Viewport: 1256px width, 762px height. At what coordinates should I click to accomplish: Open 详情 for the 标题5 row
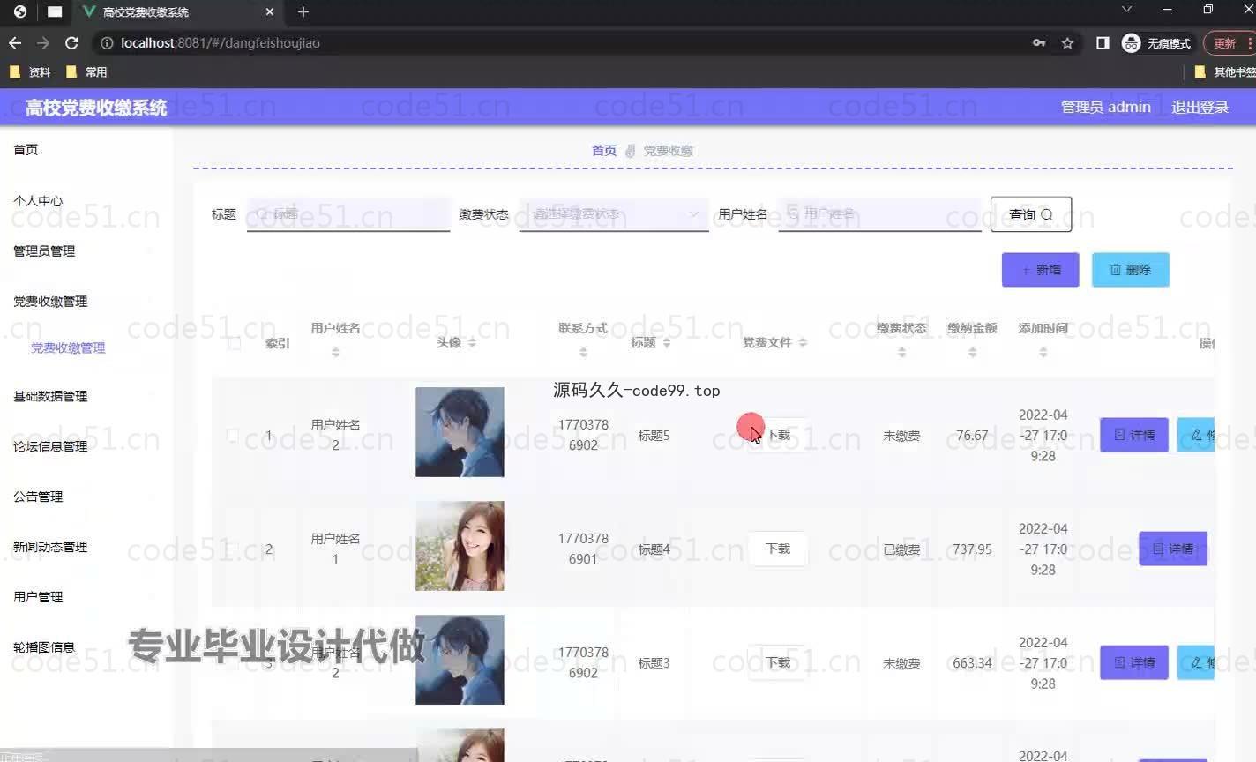[1134, 435]
